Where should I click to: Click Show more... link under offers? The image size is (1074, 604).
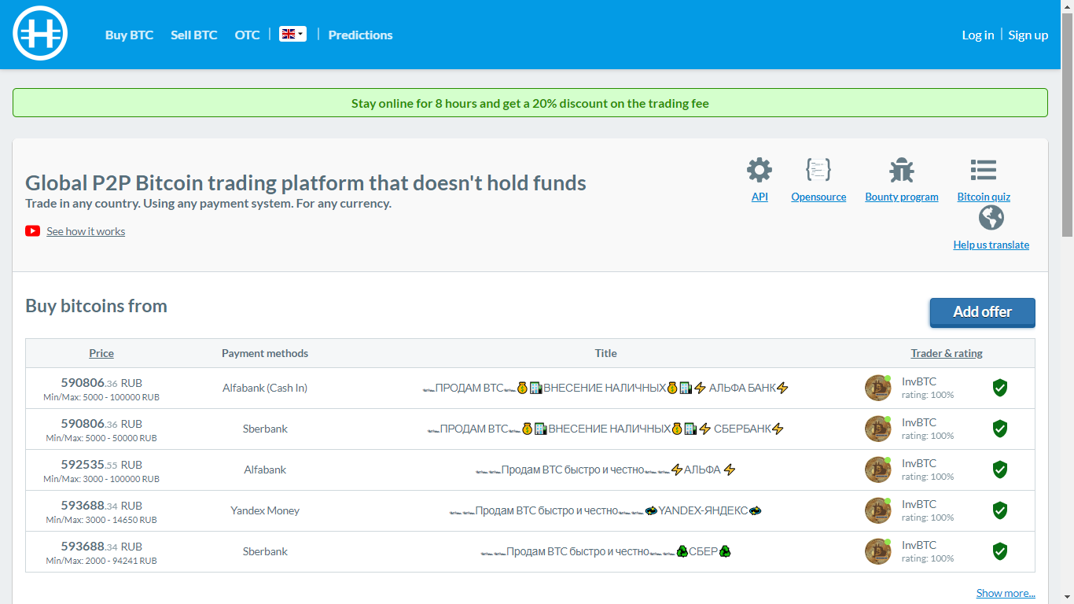tap(1006, 593)
